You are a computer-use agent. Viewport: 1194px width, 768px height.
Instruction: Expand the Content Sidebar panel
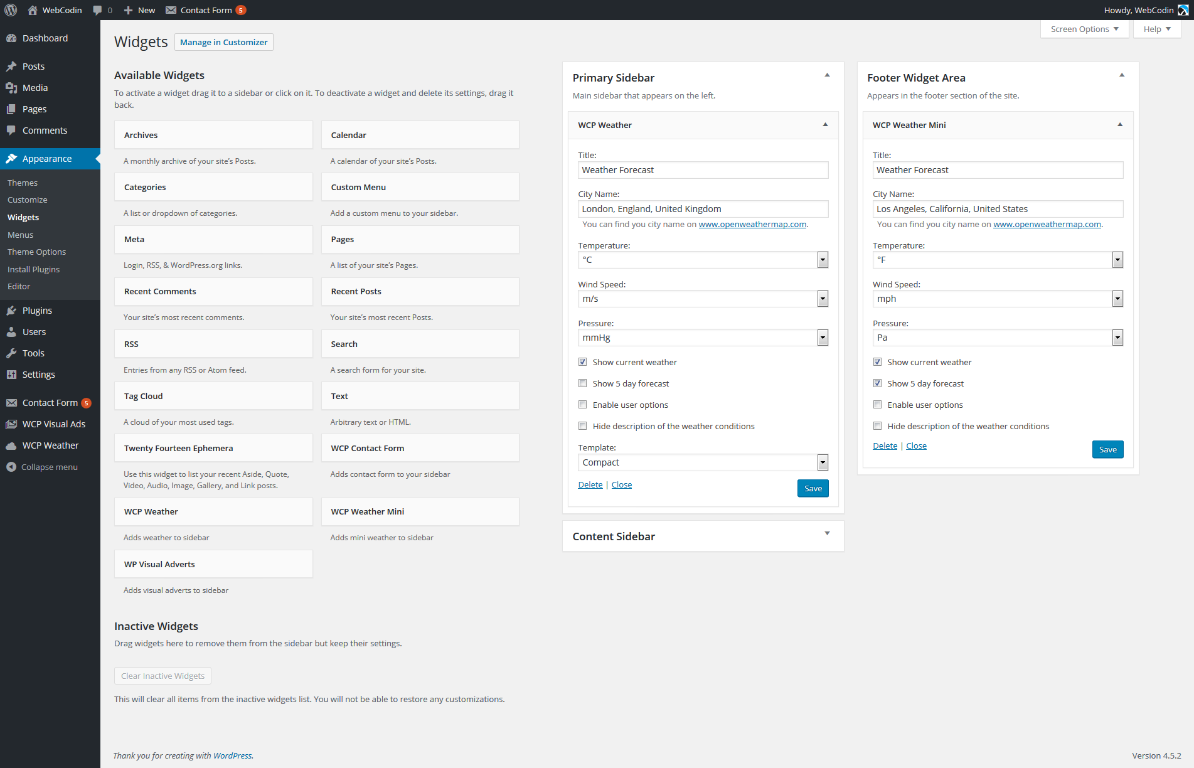(x=827, y=534)
